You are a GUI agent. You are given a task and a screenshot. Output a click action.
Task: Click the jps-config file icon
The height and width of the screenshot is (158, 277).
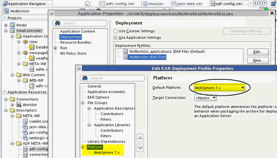(x=25, y=132)
